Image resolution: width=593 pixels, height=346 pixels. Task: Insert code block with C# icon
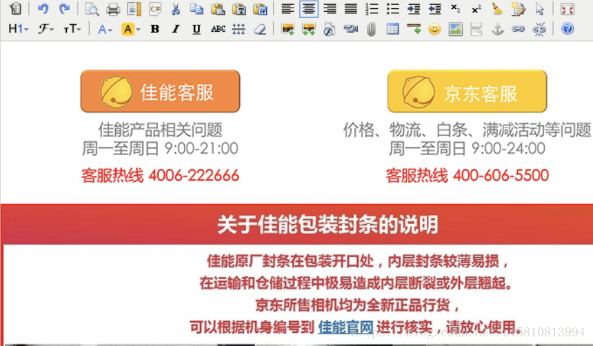click(x=155, y=8)
